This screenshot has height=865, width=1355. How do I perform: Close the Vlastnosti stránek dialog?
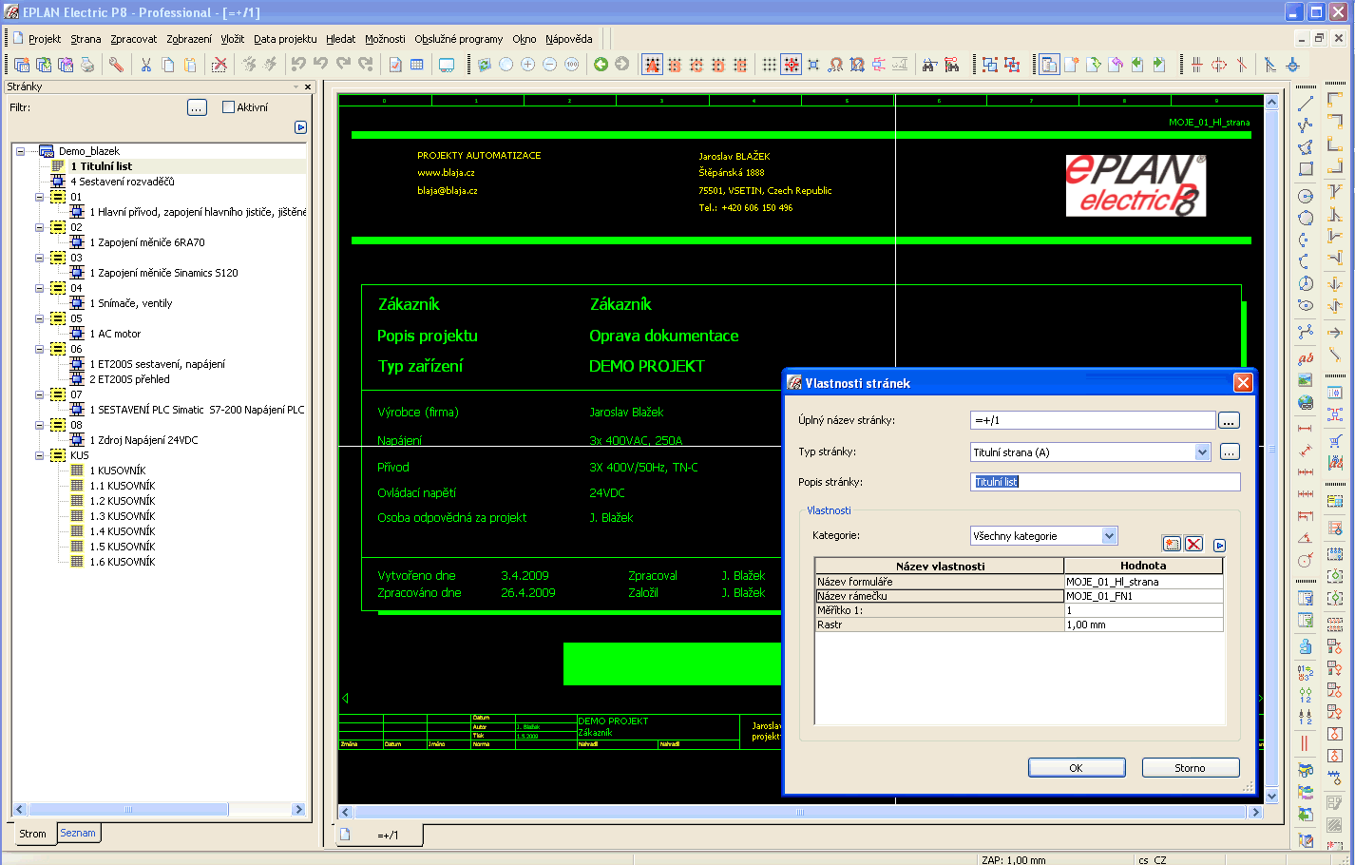1243,382
